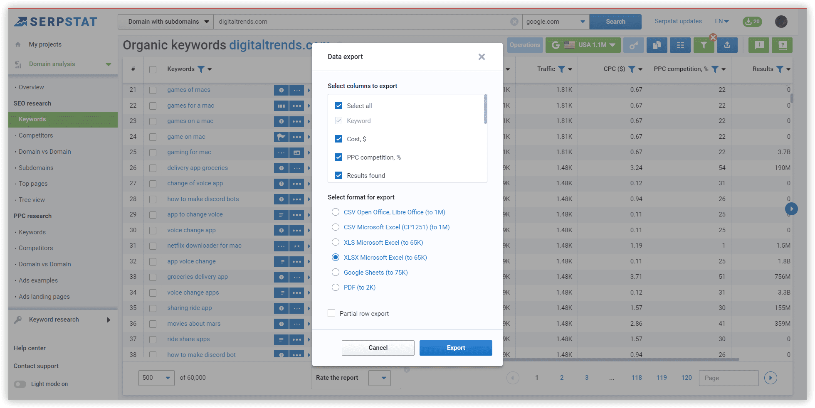The height and width of the screenshot is (408, 815).
Task: Filter the CPC ($) column
Action: point(632,69)
